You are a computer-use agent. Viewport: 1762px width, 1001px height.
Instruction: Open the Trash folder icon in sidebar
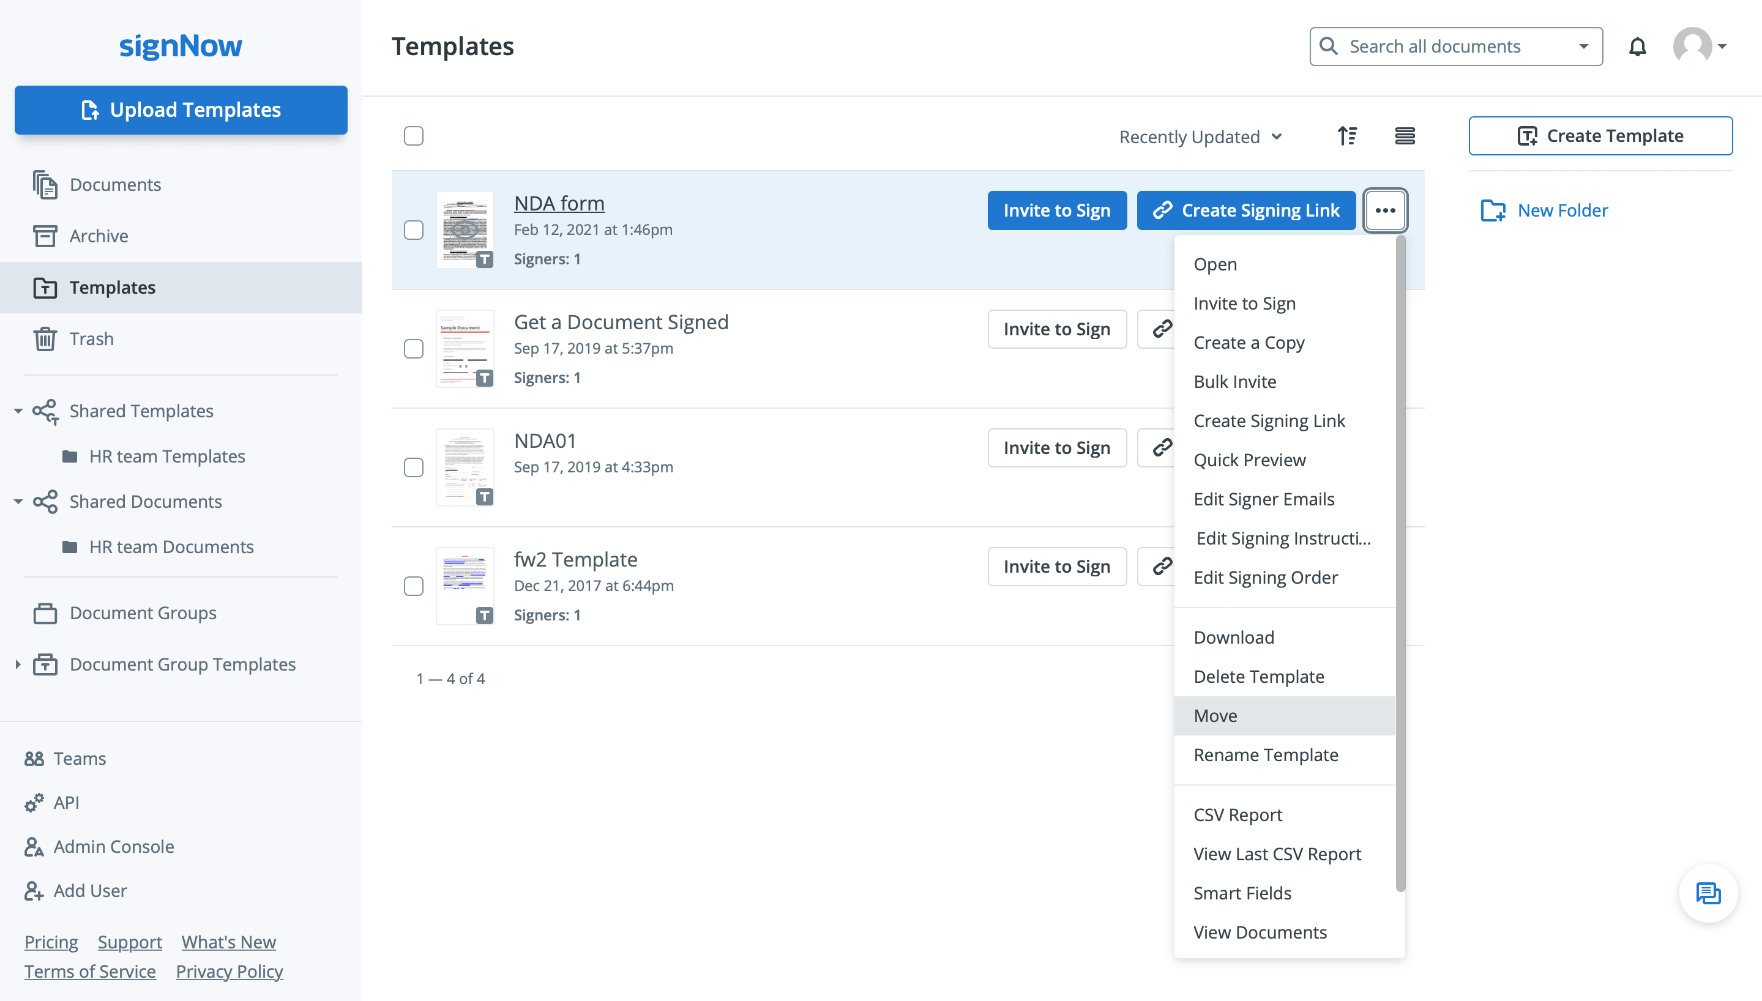(x=45, y=339)
